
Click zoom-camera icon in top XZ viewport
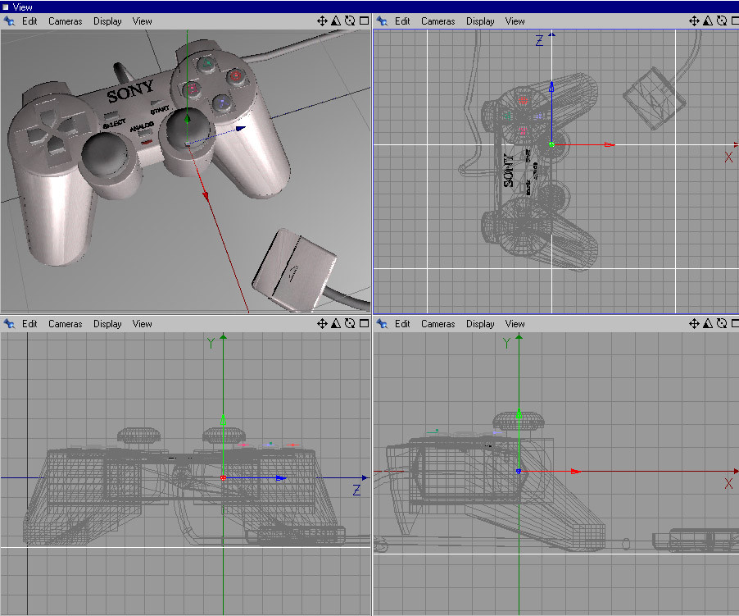pyautogui.click(x=708, y=21)
